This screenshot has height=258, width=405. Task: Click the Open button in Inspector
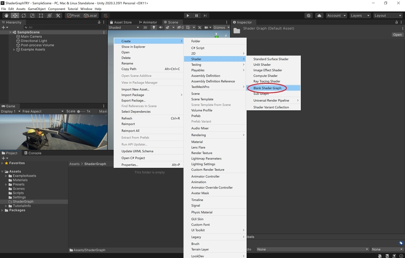397,35
